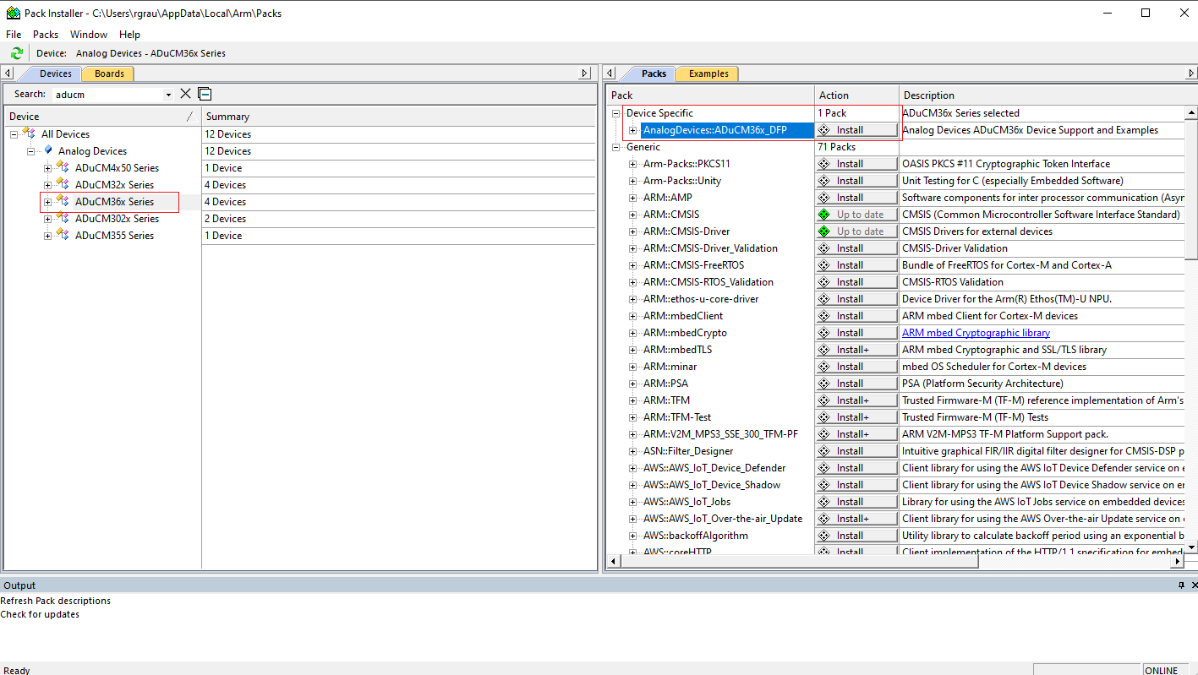Click Up to date button for ARM::CMSIS
The image size is (1198, 675).
tap(856, 215)
